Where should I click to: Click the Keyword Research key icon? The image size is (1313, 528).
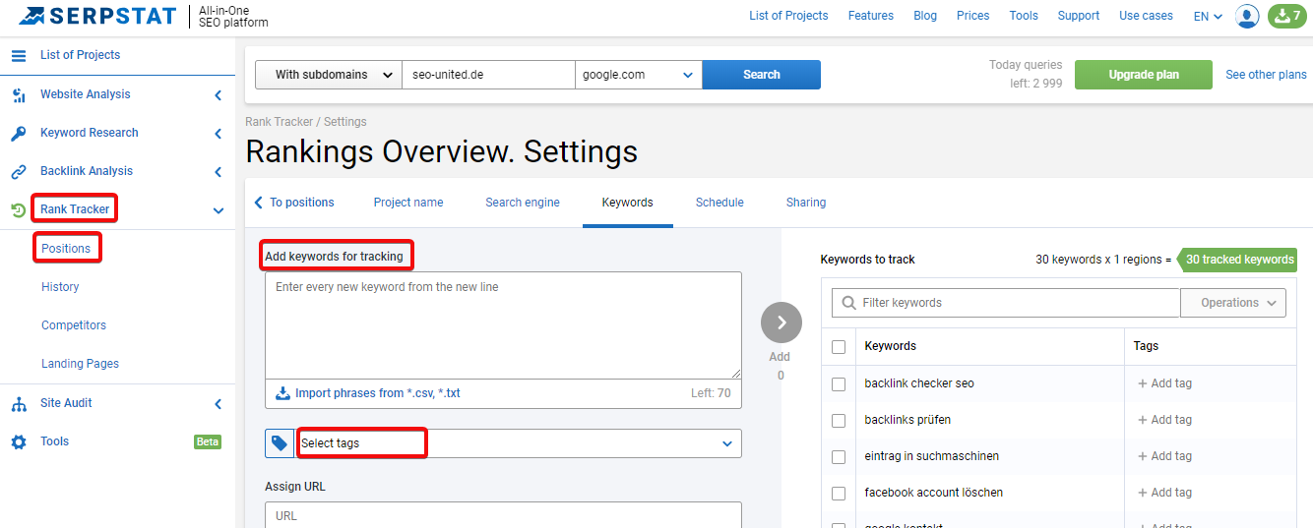point(19,134)
